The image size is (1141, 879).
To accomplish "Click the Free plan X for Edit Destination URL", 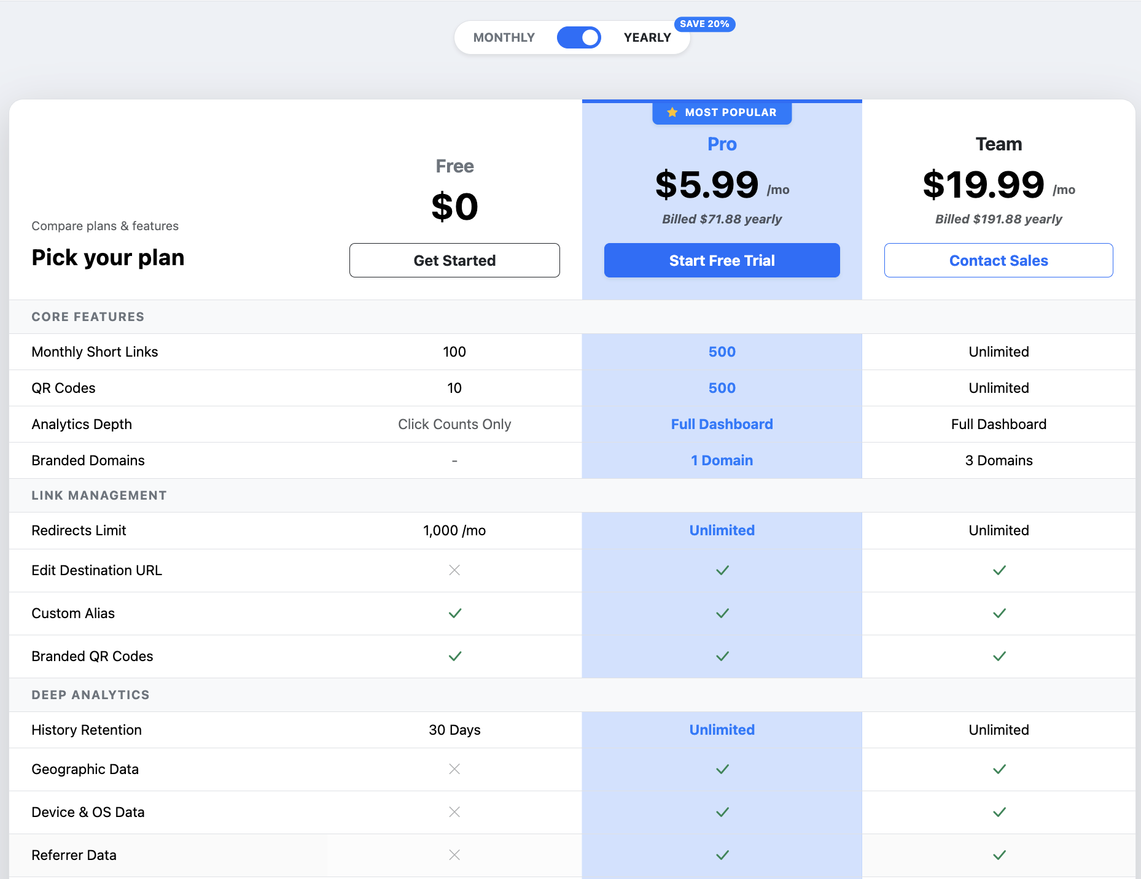I will (454, 570).
